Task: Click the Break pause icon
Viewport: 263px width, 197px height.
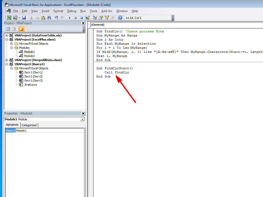Action: [76, 18]
